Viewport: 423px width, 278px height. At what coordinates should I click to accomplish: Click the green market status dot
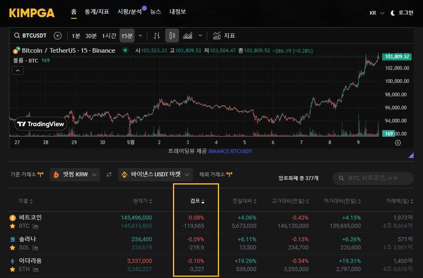point(125,50)
